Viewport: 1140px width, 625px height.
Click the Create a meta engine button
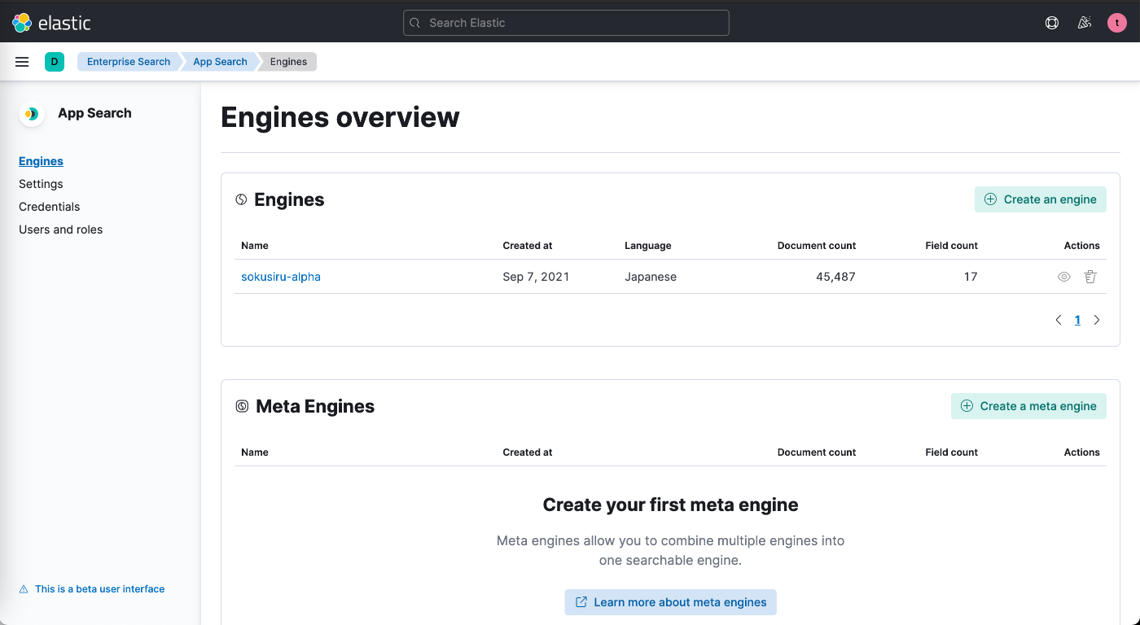1028,406
